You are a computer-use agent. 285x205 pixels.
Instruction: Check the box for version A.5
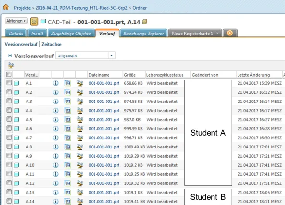click(9, 119)
